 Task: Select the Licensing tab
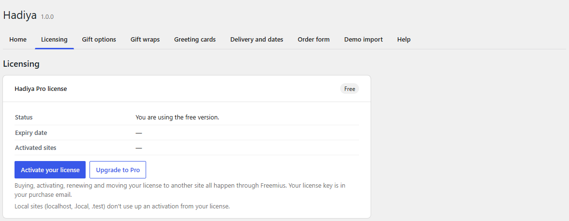coord(54,40)
